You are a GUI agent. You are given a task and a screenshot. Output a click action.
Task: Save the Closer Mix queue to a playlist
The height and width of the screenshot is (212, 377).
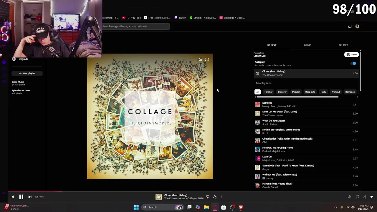(x=351, y=54)
